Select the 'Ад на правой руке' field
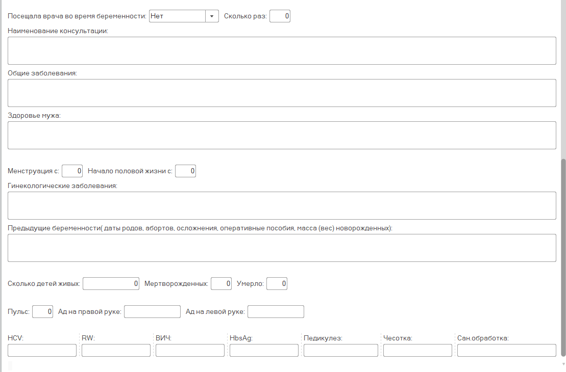The height and width of the screenshot is (372, 566). pos(152,311)
